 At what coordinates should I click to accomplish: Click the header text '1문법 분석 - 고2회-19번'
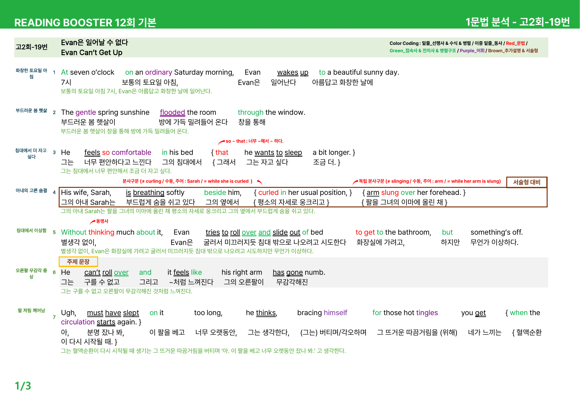[517, 22]
